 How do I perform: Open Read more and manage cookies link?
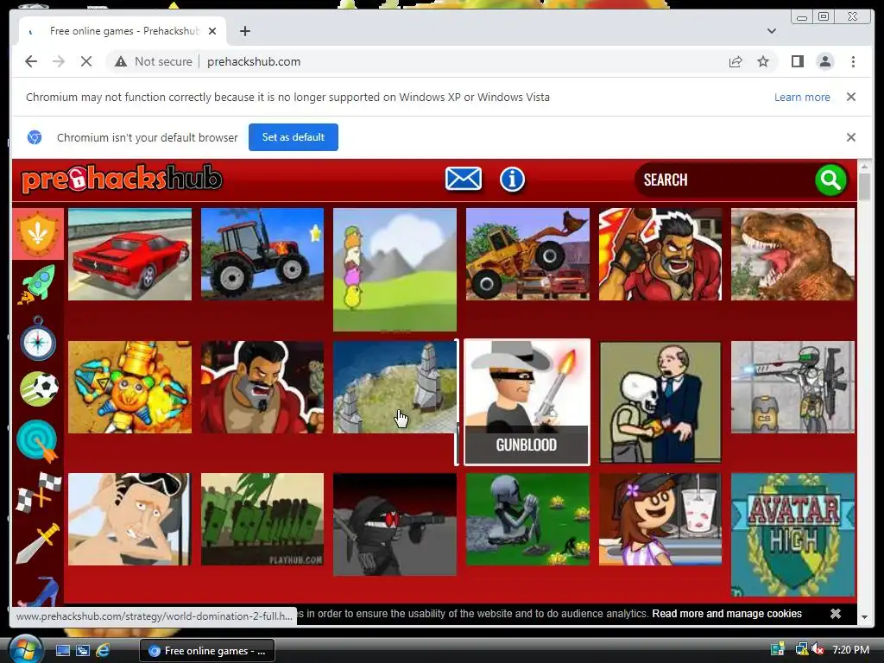[x=727, y=614]
